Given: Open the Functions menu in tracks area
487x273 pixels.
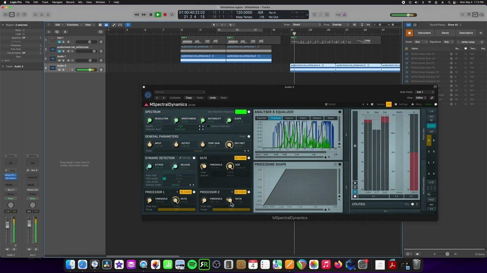Looking at the screenshot, I should click(74, 25).
